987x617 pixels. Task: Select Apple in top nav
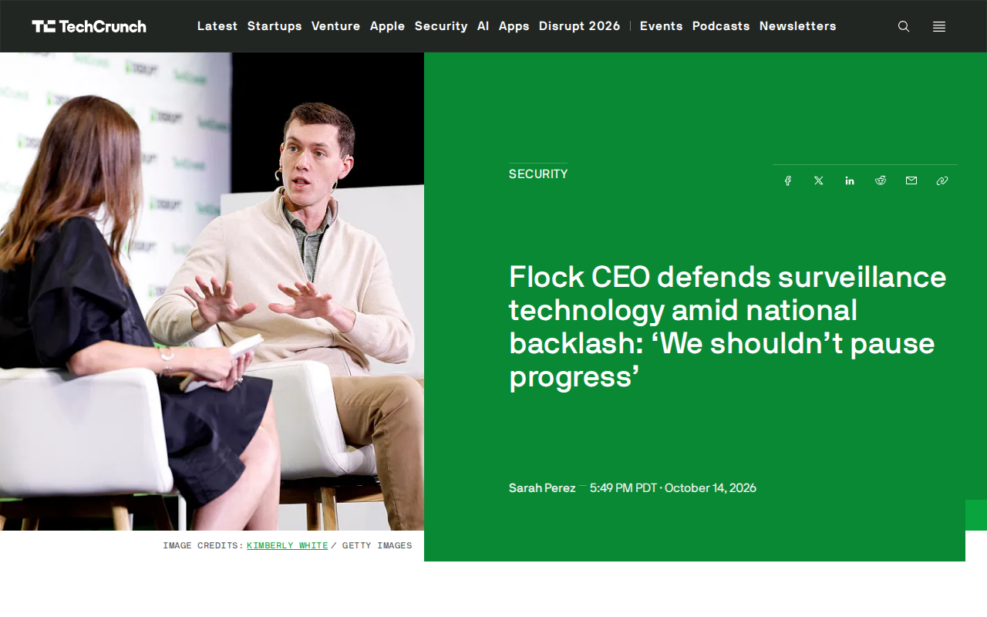click(x=388, y=26)
